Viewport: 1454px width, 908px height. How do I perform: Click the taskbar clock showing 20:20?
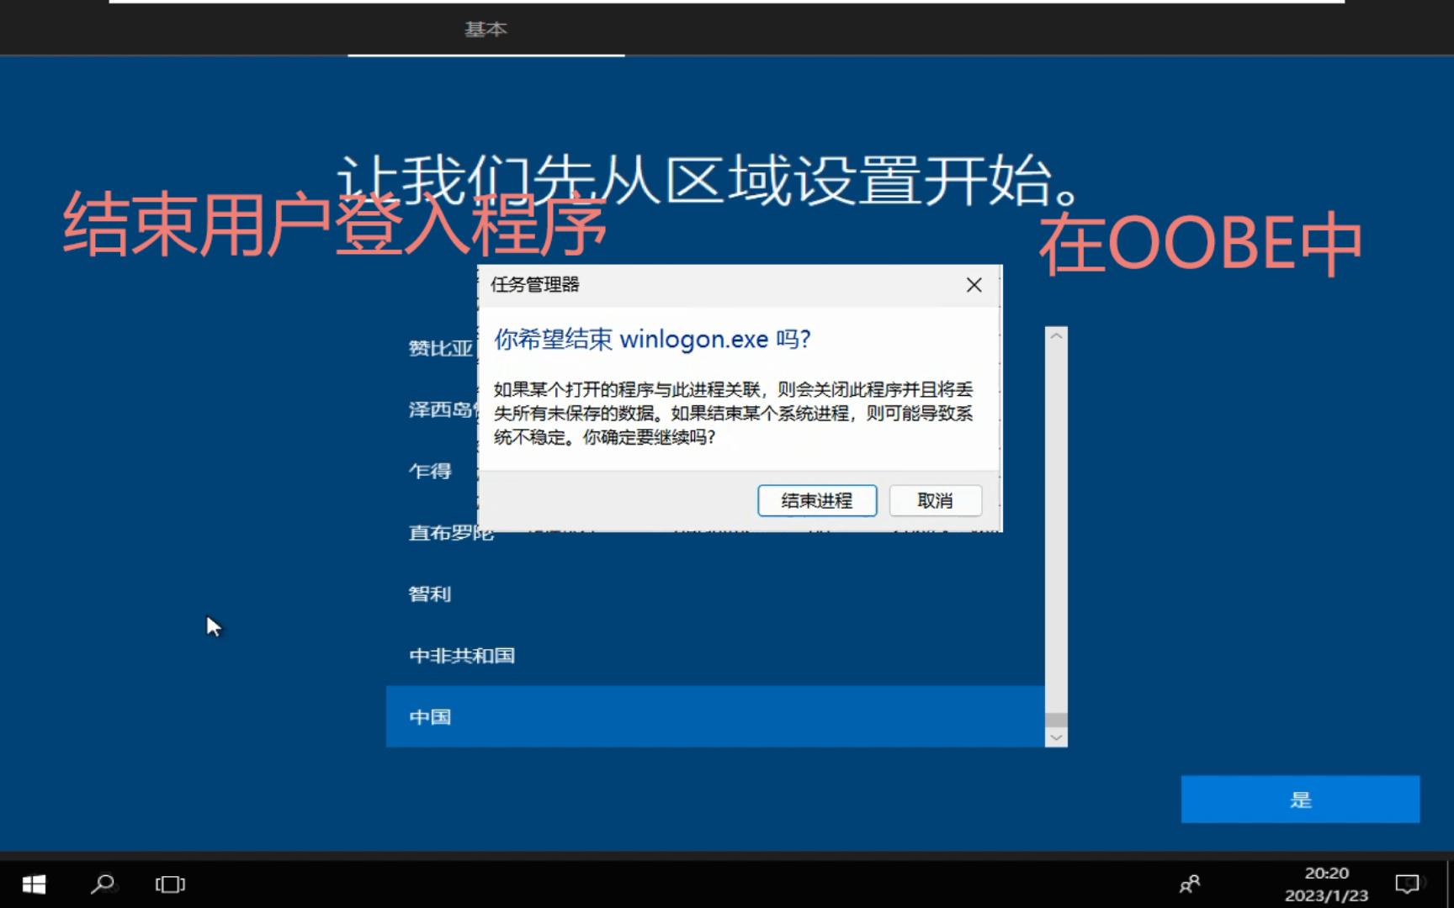tap(1326, 884)
